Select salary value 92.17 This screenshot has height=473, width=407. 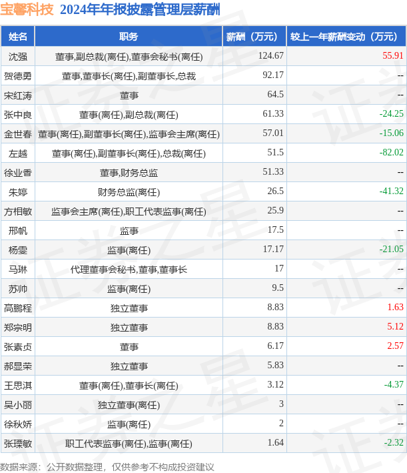point(273,75)
